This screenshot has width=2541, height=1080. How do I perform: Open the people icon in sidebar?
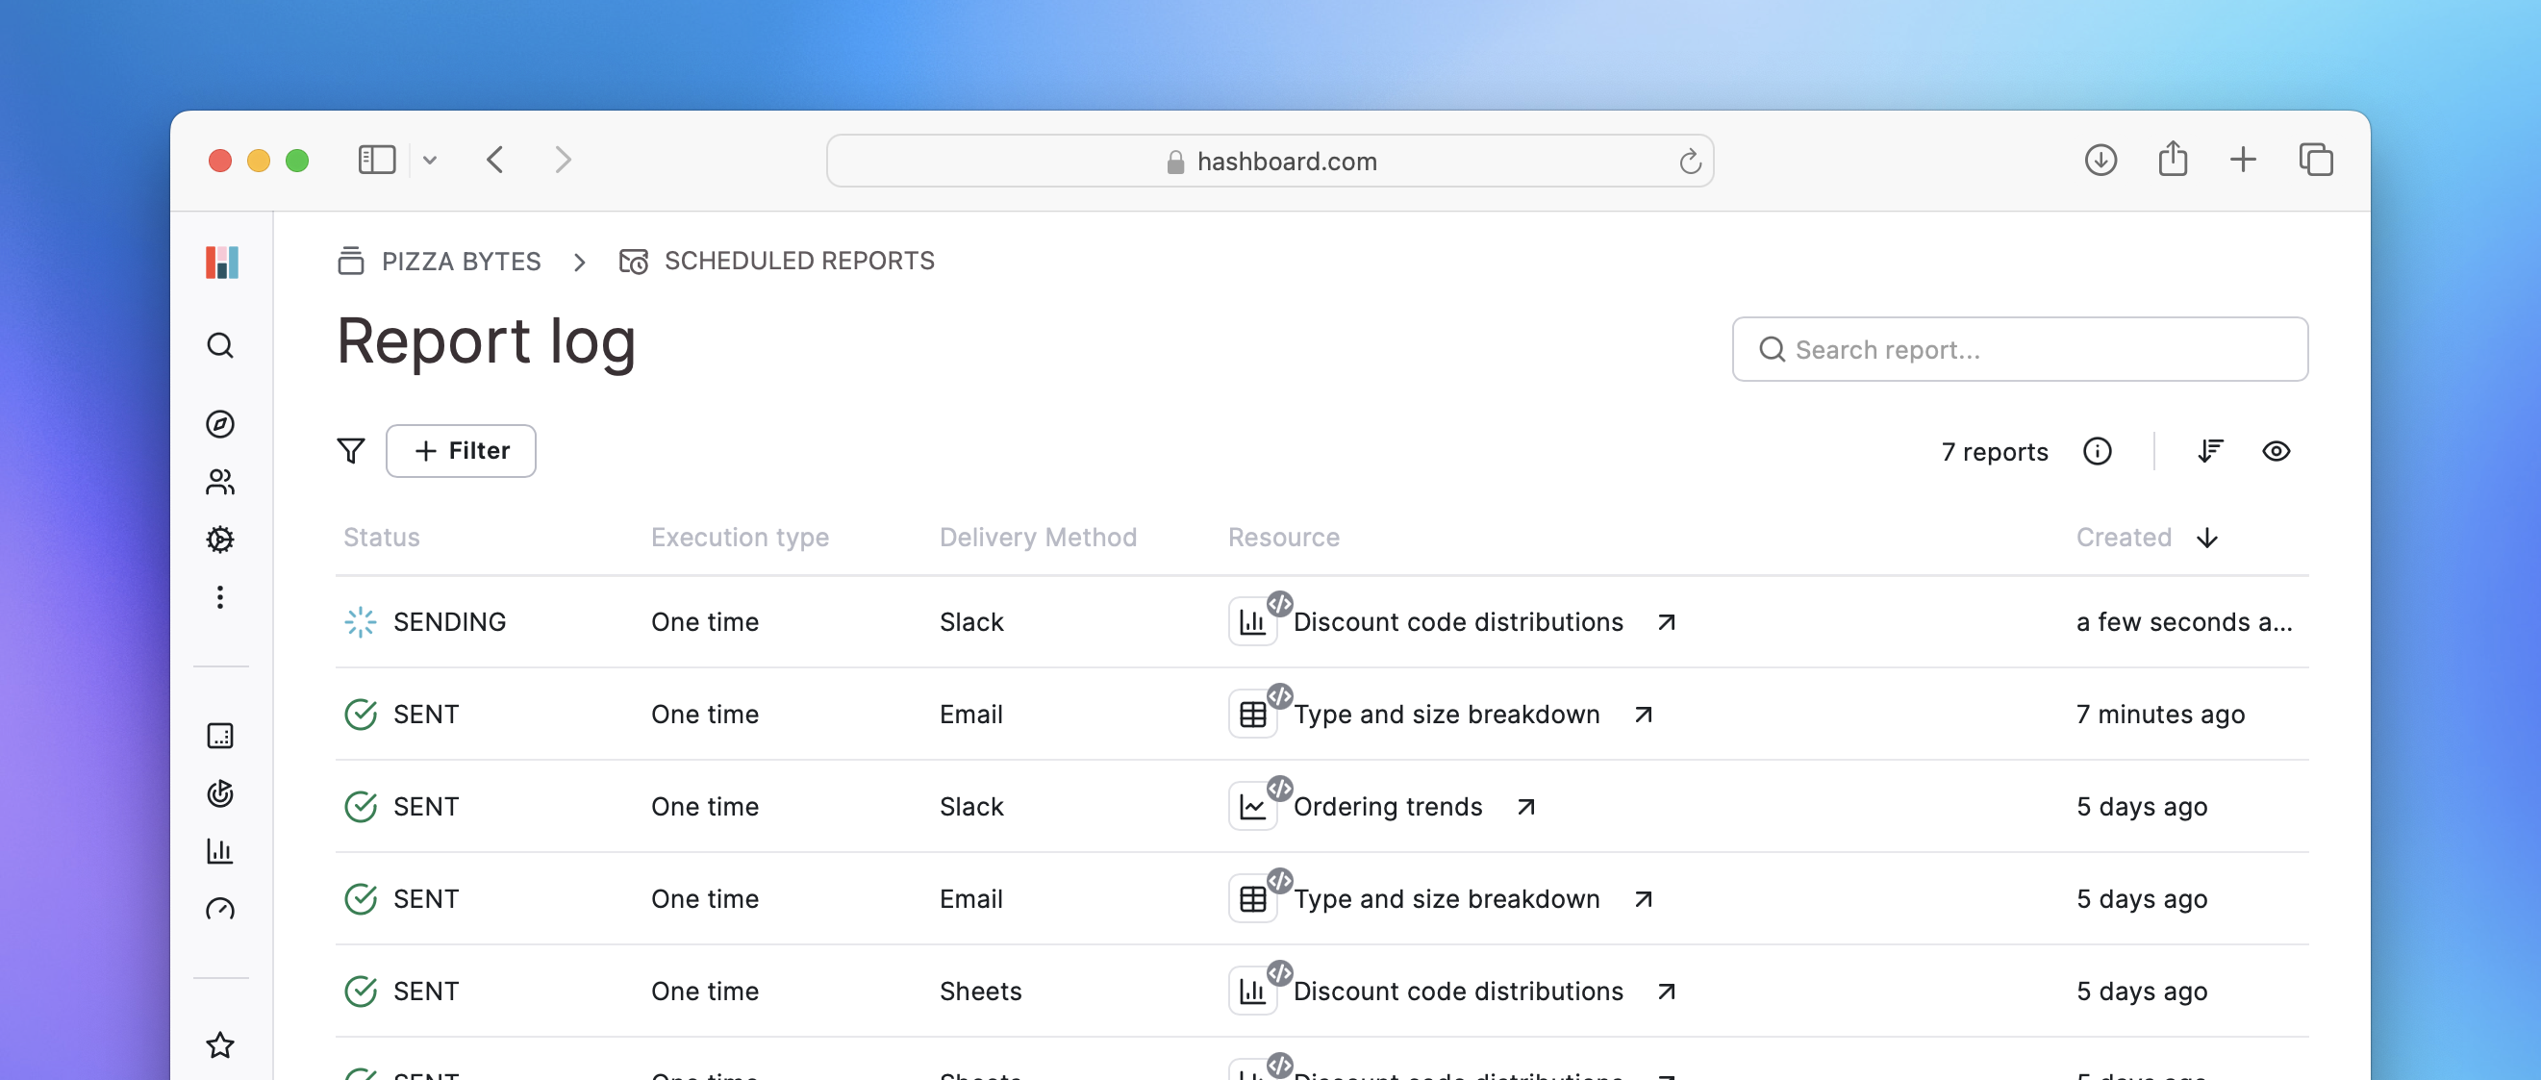220,481
